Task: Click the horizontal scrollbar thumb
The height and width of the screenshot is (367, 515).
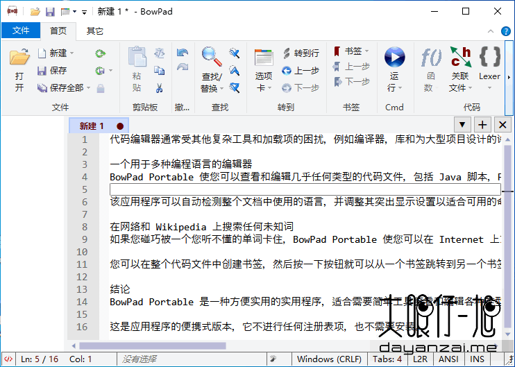Action: [x=153, y=345]
